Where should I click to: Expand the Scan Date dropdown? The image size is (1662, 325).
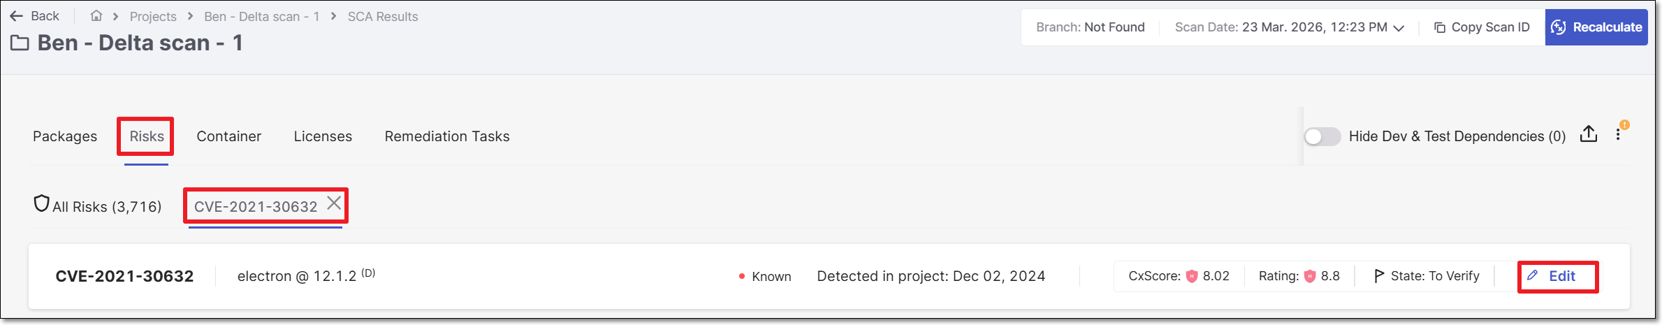coord(1399,28)
